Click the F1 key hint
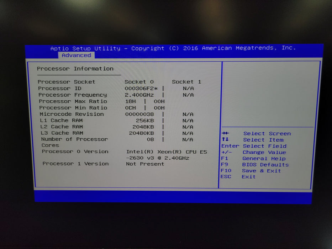This screenshot has width=332, height=249. (x=225, y=158)
